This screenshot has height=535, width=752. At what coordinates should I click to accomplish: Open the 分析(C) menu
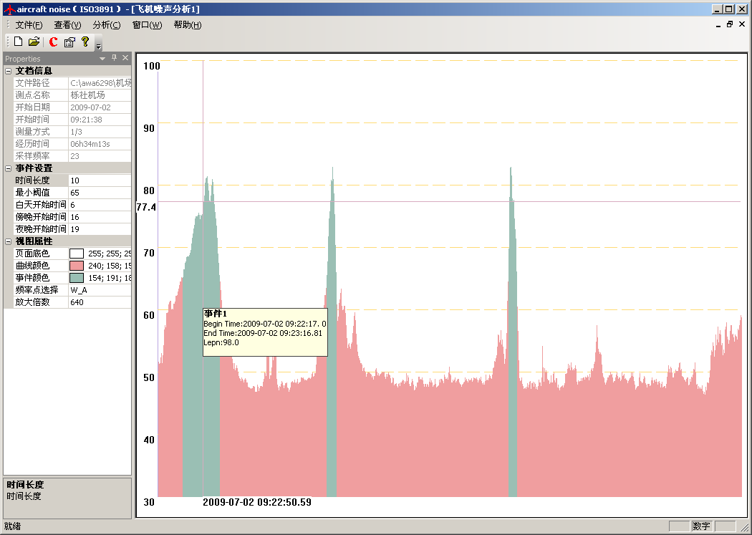[106, 25]
